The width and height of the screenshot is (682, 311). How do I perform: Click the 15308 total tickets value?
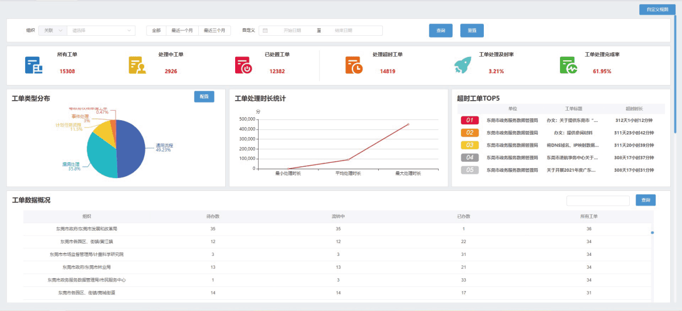coord(67,71)
